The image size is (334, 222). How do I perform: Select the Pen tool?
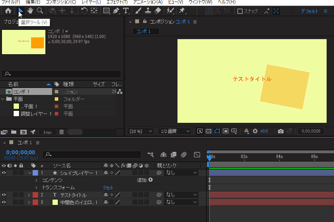[x=116, y=10]
